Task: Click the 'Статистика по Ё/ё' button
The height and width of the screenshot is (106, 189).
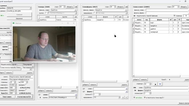Action: [24, 97]
